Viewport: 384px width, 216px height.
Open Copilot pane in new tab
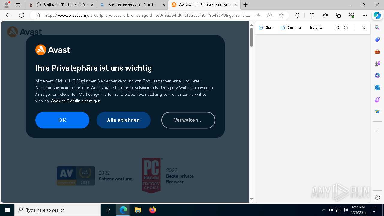(x=337, y=28)
